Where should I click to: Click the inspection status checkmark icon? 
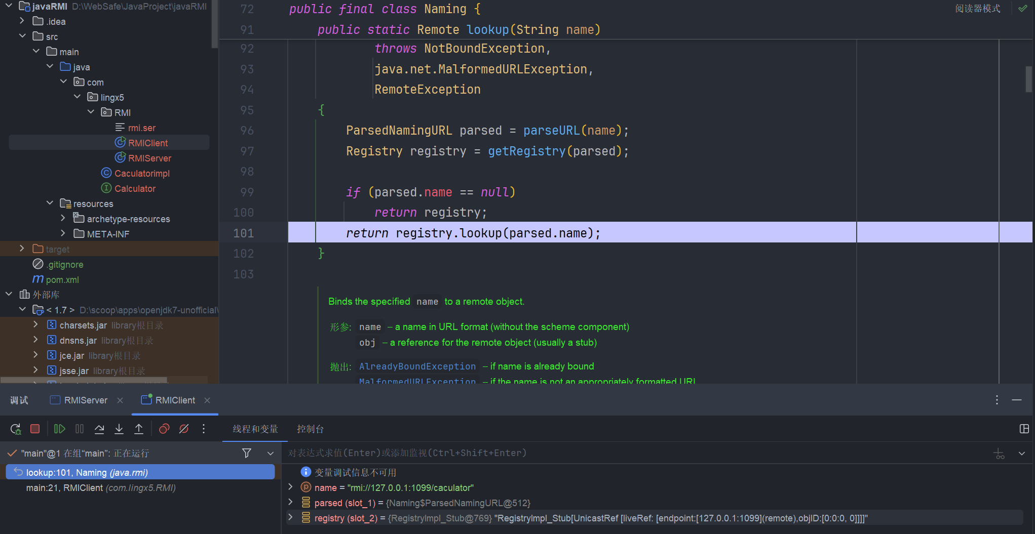[1023, 9]
